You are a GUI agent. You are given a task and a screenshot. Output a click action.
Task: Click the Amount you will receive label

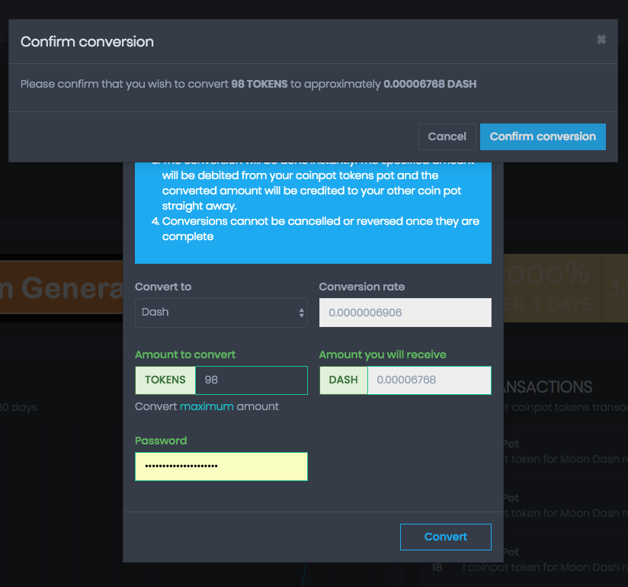383,354
